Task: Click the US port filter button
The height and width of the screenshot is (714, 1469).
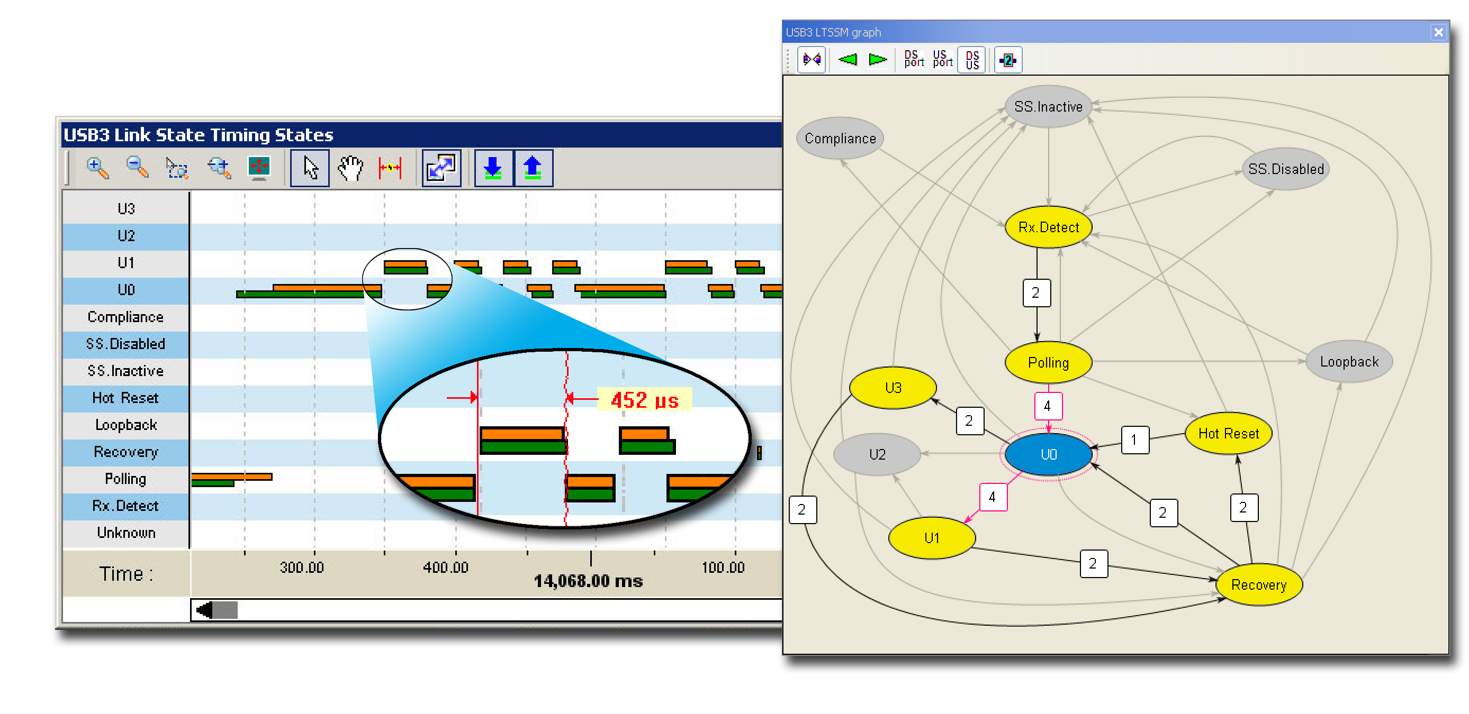Action: tap(943, 59)
